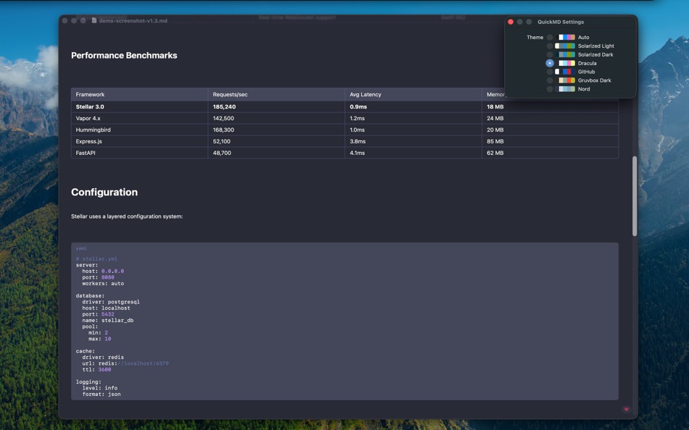
Task: Click Dracula's color preview strip
Action: pyautogui.click(x=565, y=63)
